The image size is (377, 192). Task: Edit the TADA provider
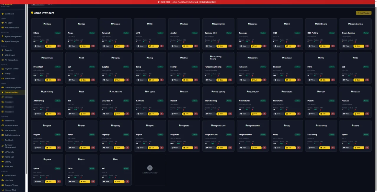pos(85,181)
